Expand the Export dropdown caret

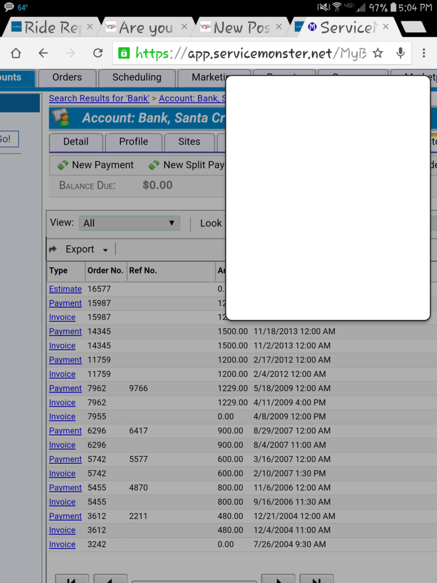[105, 250]
